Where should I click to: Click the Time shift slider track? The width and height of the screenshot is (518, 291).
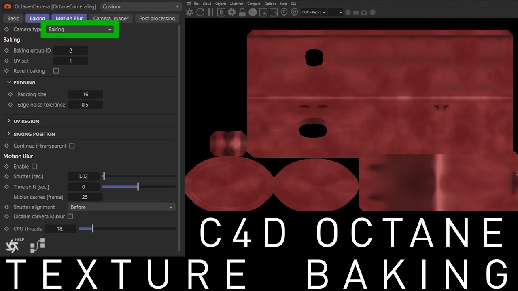pyautogui.click(x=138, y=187)
